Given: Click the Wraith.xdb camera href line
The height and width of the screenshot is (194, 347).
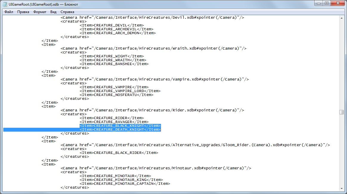Looking at the screenshot, I should click(x=153, y=48).
